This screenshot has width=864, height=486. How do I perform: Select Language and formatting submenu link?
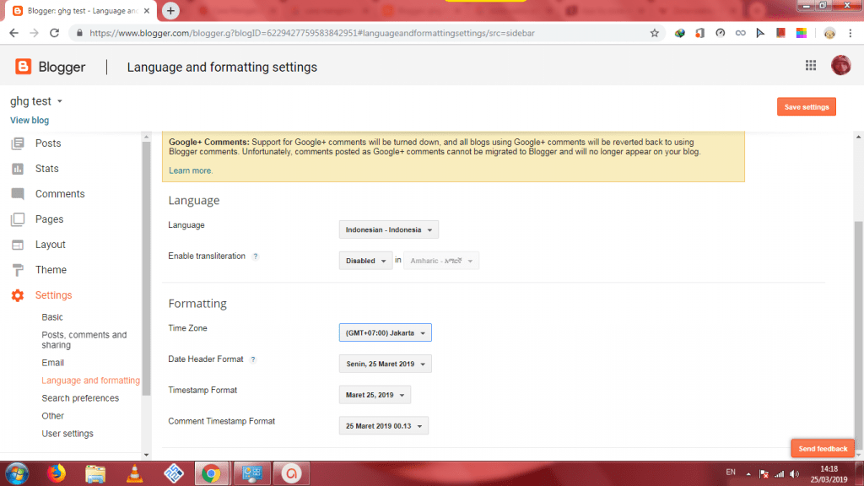click(x=90, y=381)
